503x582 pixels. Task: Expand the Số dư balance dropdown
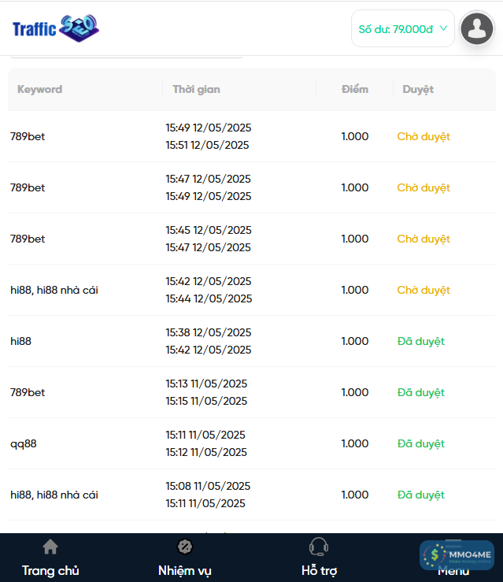click(402, 29)
